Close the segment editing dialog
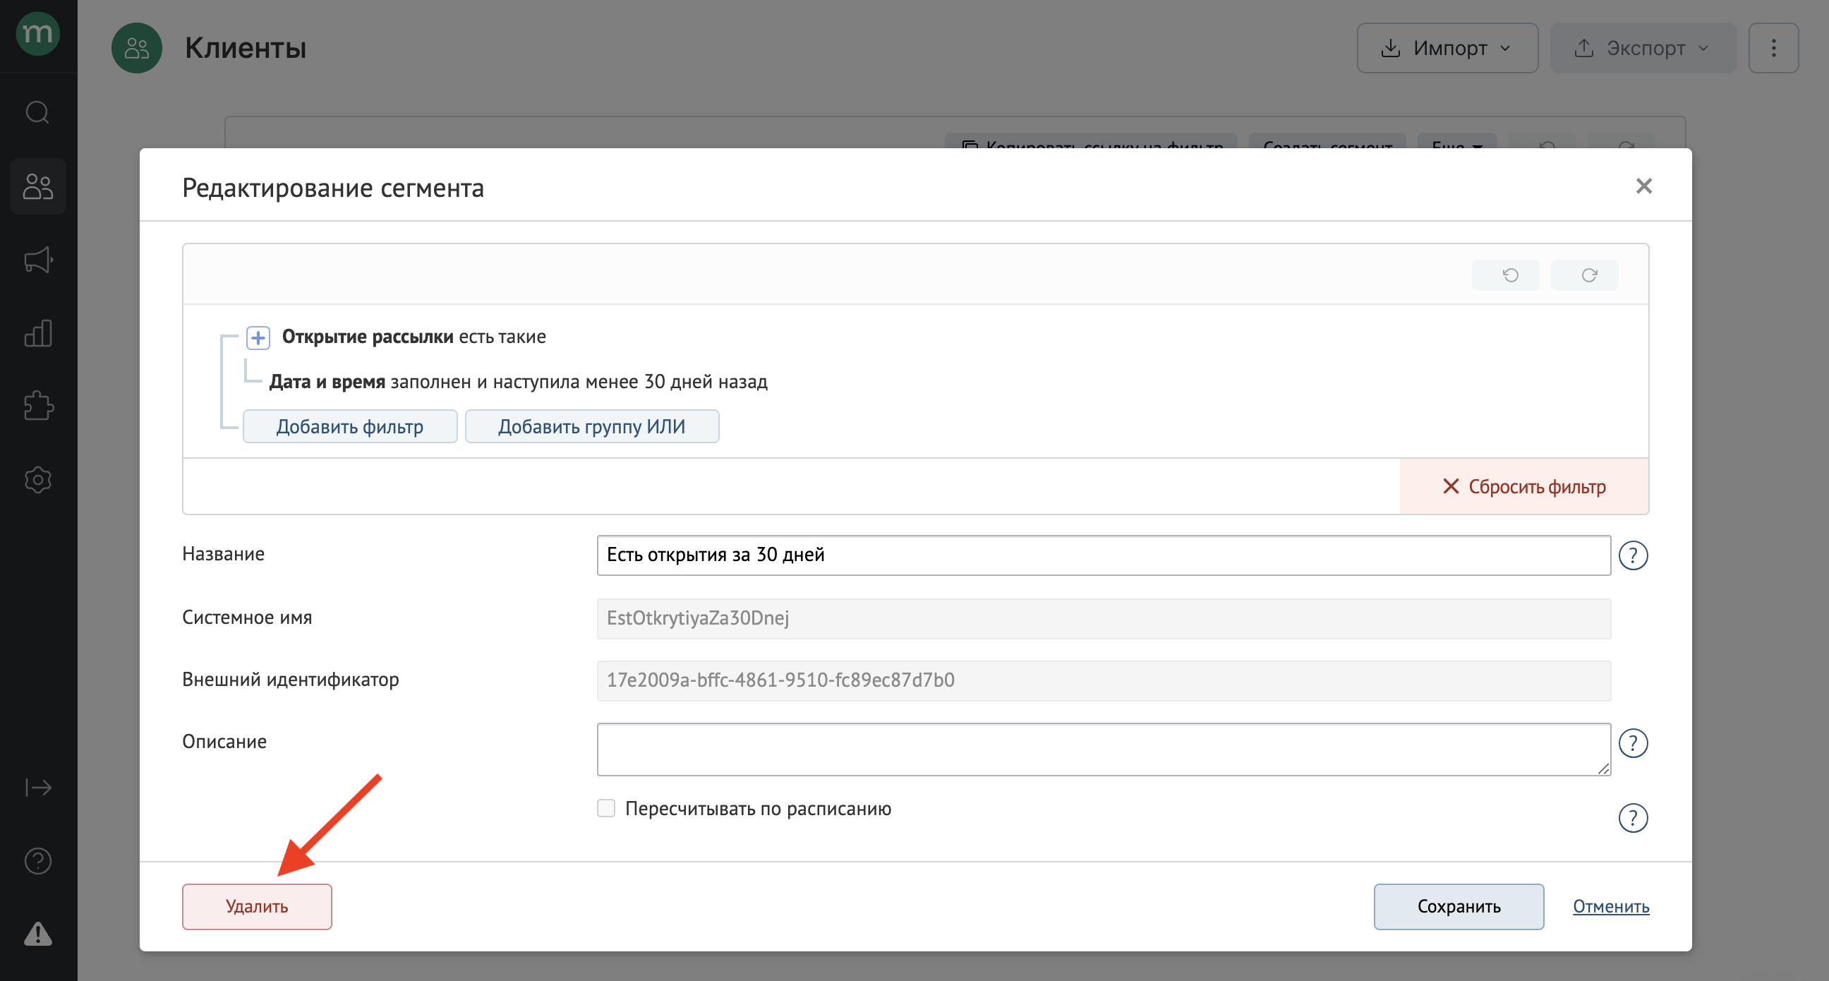Screen dimensions: 1829x981 tap(1643, 186)
